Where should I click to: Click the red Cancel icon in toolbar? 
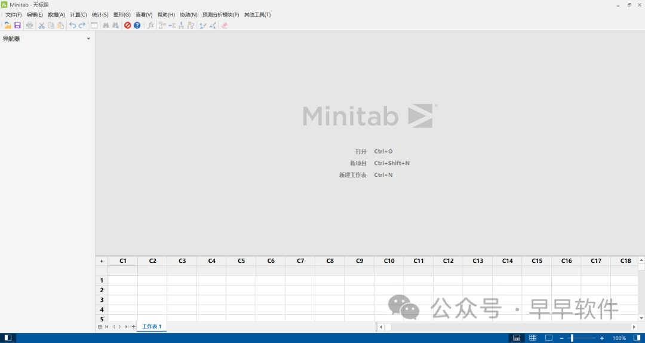tap(127, 25)
